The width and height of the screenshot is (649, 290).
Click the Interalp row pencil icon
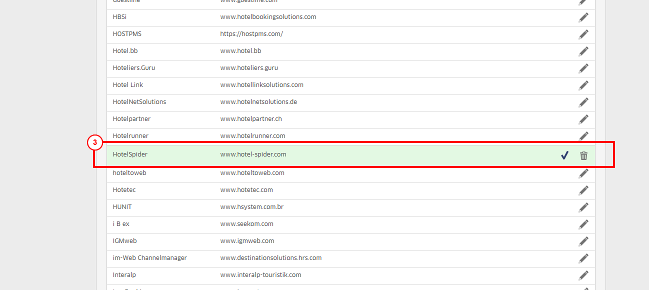click(583, 275)
